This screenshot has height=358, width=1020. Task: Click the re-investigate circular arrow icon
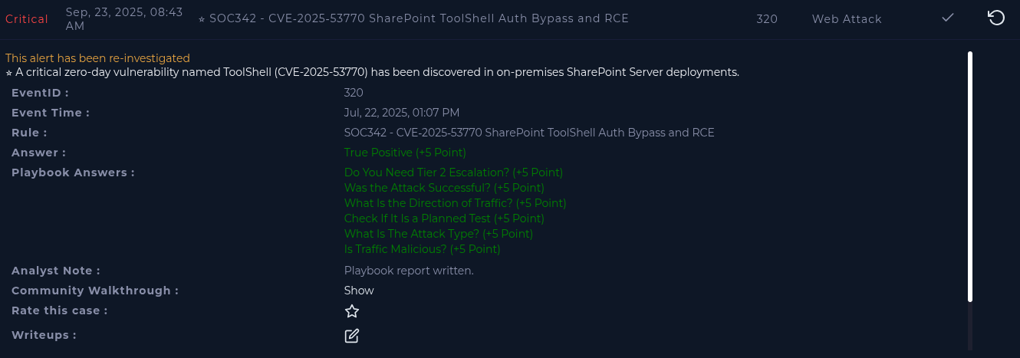(x=996, y=18)
